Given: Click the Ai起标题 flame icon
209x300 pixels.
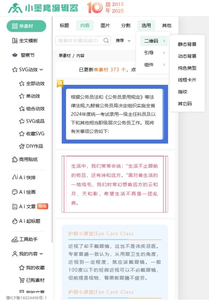Looking at the screenshot, I should [x=15, y=221].
